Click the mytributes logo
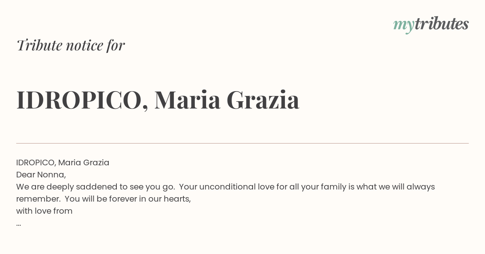 (431, 24)
